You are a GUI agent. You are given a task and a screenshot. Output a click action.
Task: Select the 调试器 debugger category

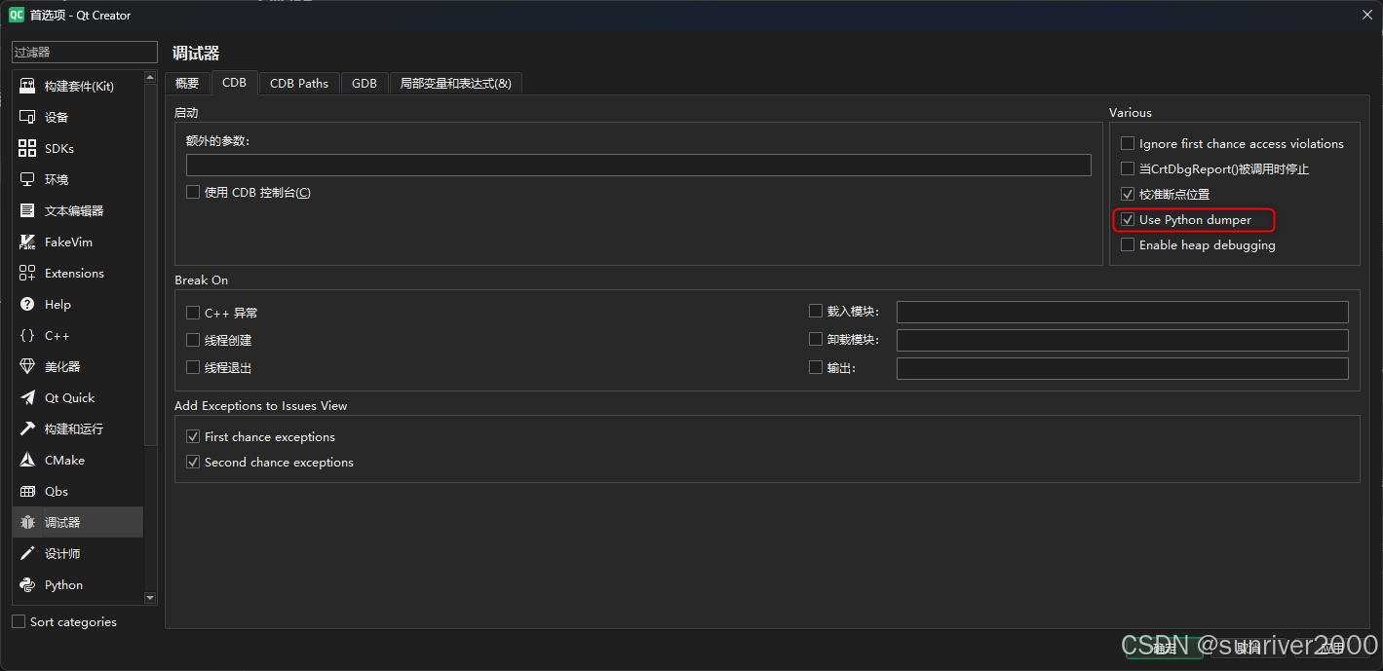pos(78,522)
